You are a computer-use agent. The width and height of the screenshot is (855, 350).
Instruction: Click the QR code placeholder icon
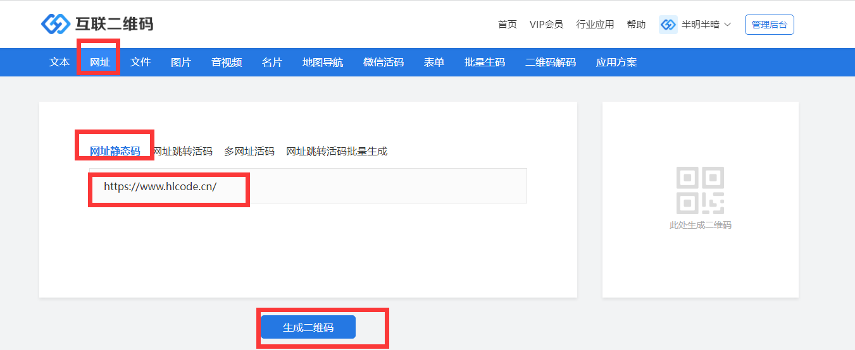click(700, 190)
